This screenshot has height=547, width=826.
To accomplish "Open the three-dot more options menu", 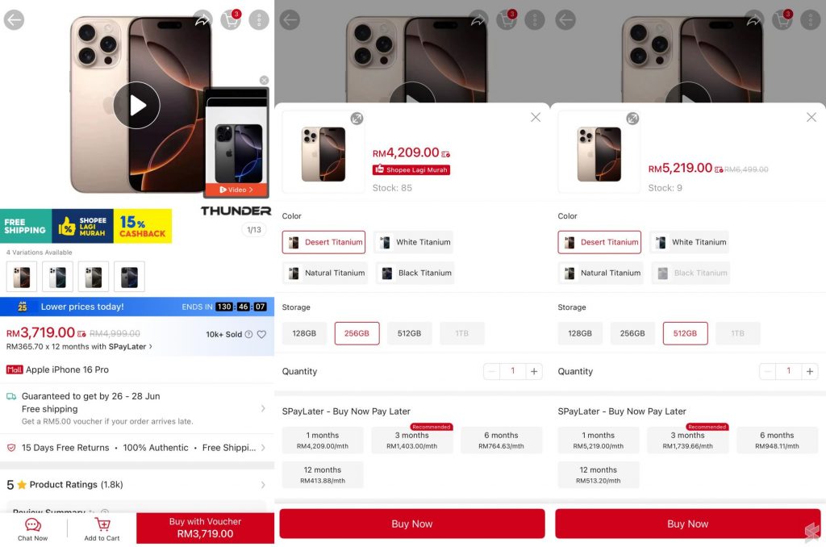I will [259, 20].
